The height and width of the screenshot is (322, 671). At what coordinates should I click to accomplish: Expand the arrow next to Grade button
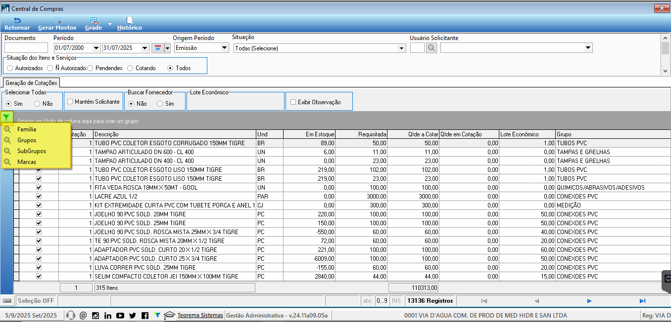110,23
